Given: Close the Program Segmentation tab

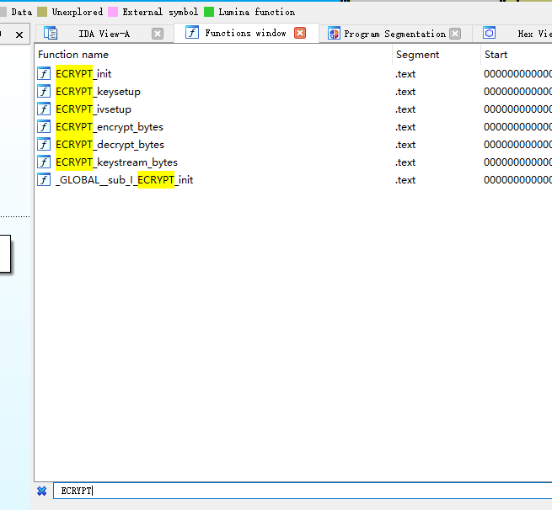Looking at the screenshot, I should pyautogui.click(x=455, y=34).
